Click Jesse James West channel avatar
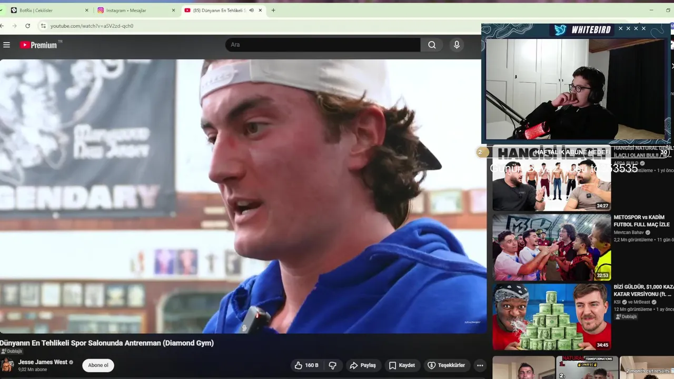Image resolution: width=674 pixels, height=379 pixels. coord(7,365)
